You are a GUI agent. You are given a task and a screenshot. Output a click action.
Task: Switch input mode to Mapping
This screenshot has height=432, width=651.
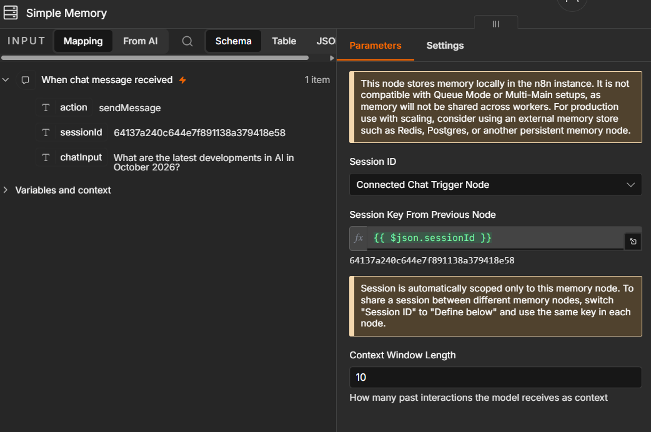coord(83,41)
